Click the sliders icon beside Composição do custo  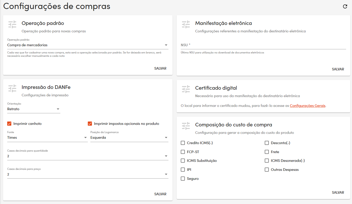(186, 126)
